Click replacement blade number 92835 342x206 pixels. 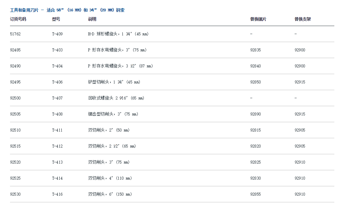[255, 50]
